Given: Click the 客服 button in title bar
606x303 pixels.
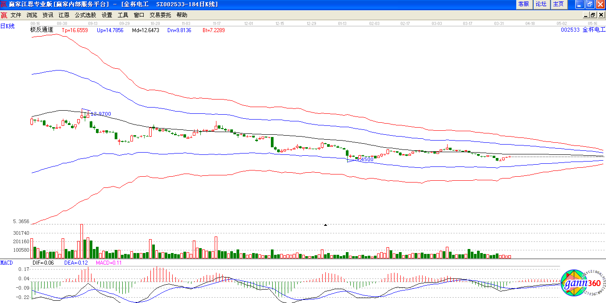Looking at the screenshot, I should (x=523, y=4).
